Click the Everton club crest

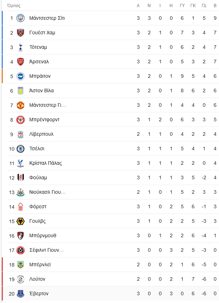[x=21, y=293]
